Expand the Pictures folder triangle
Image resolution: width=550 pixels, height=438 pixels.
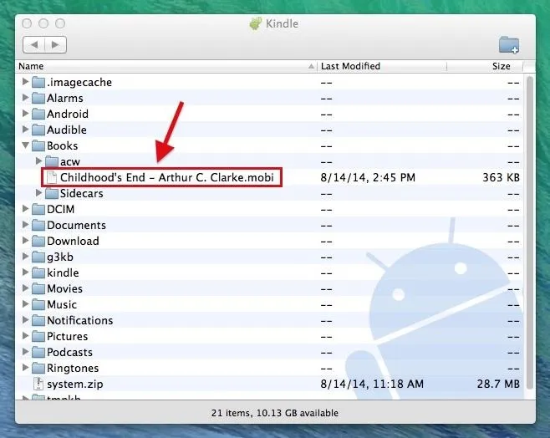tap(25, 335)
